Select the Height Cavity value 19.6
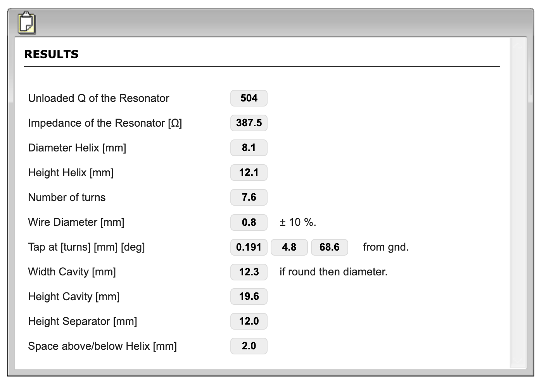539x385 pixels. pos(249,296)
